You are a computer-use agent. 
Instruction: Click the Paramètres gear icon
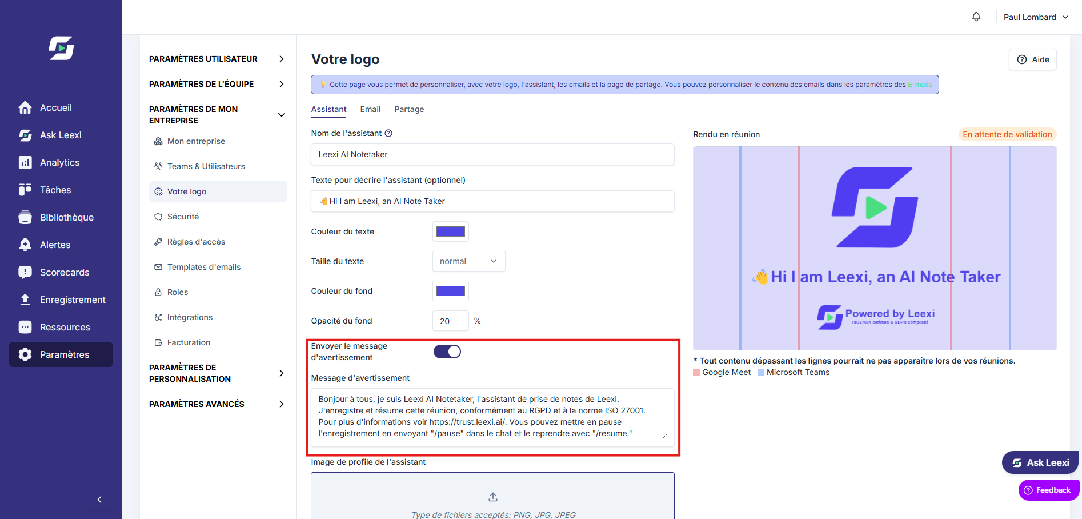tap(25, 354)
